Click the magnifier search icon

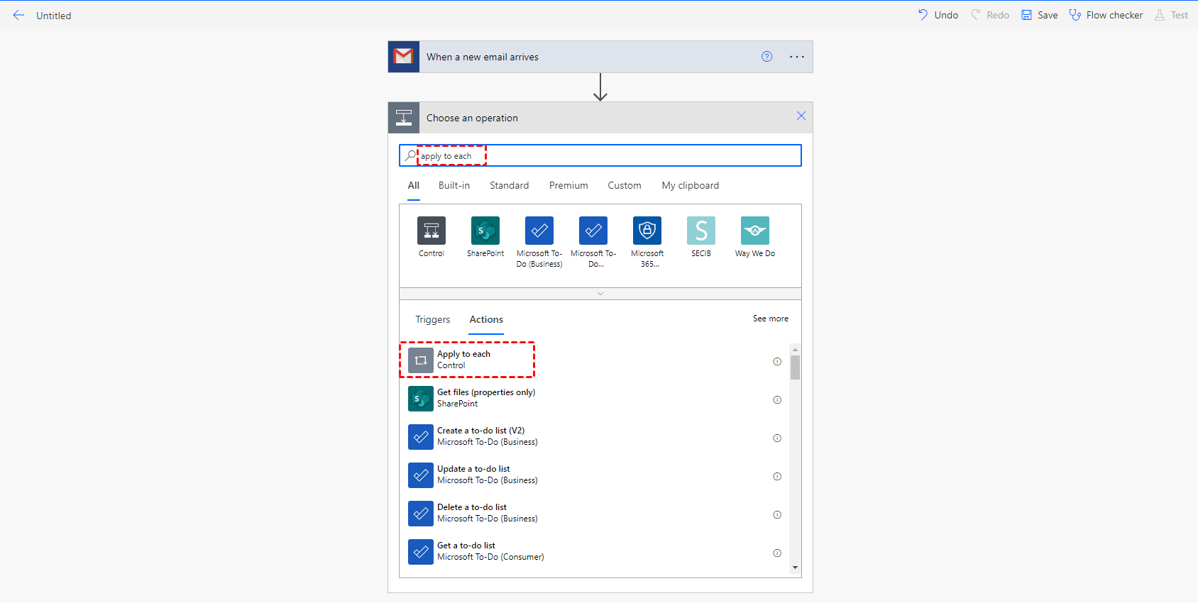(410, 155)
